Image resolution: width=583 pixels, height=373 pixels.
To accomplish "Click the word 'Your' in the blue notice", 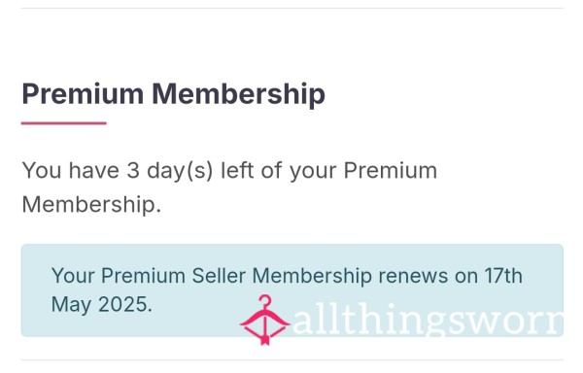I will click(x=73, y=276).
